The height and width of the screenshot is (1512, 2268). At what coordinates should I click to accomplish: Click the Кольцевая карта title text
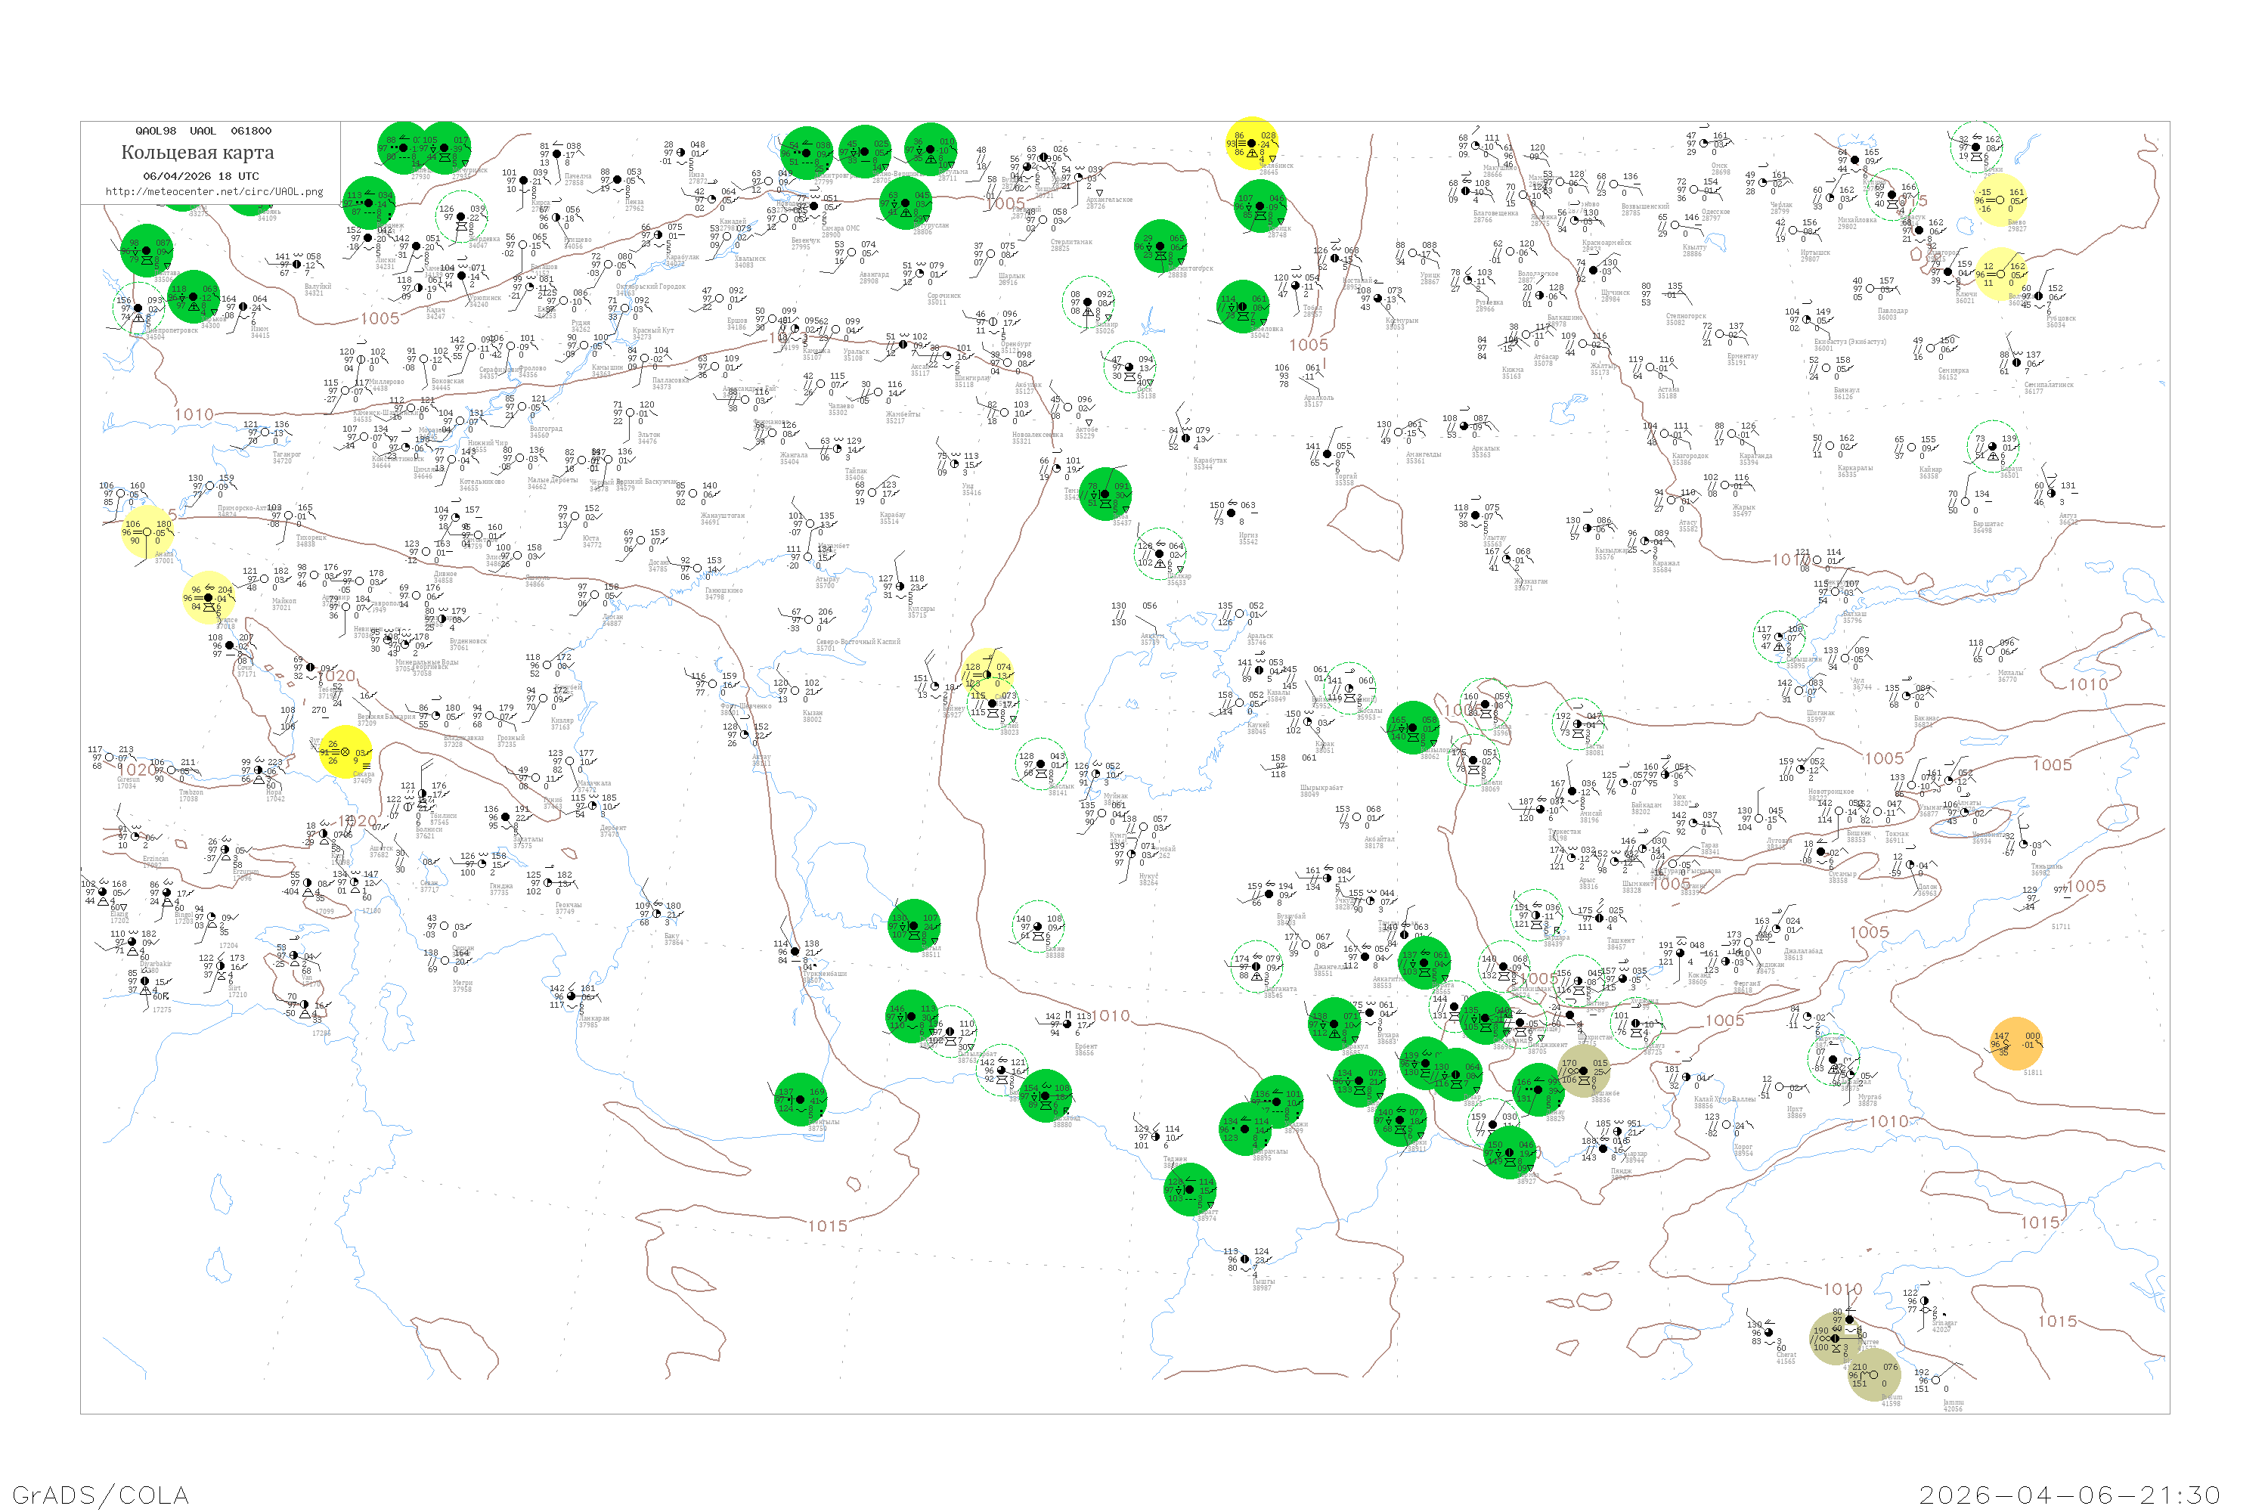coord(197,153)
